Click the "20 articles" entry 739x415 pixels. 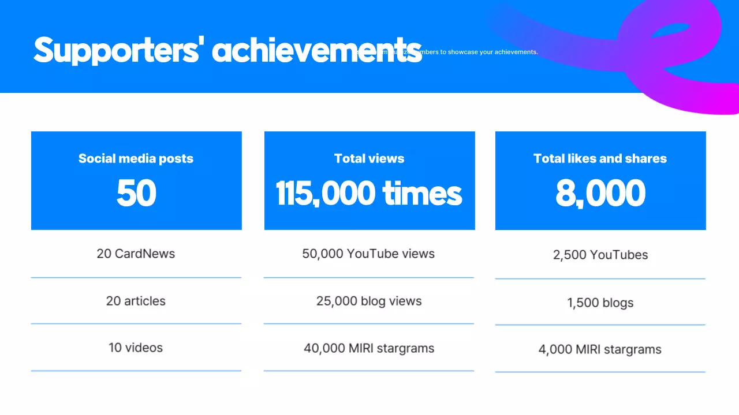pyautogui.click(x=136, y=301)
